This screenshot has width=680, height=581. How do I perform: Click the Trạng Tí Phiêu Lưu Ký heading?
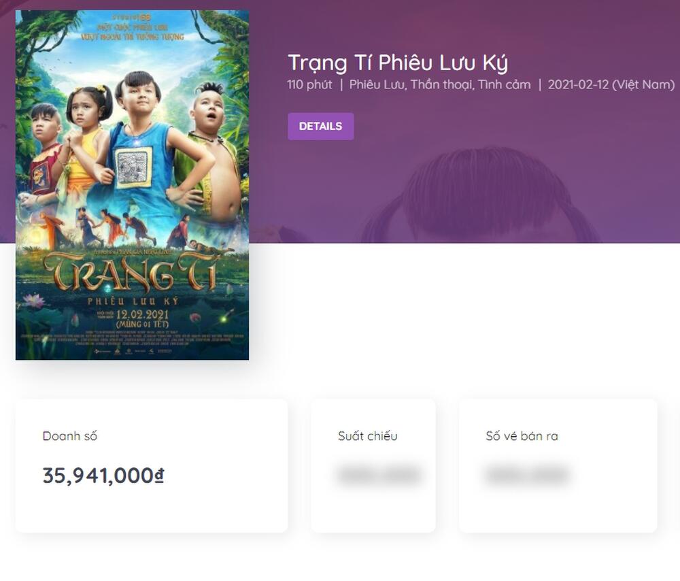point(398,63)
